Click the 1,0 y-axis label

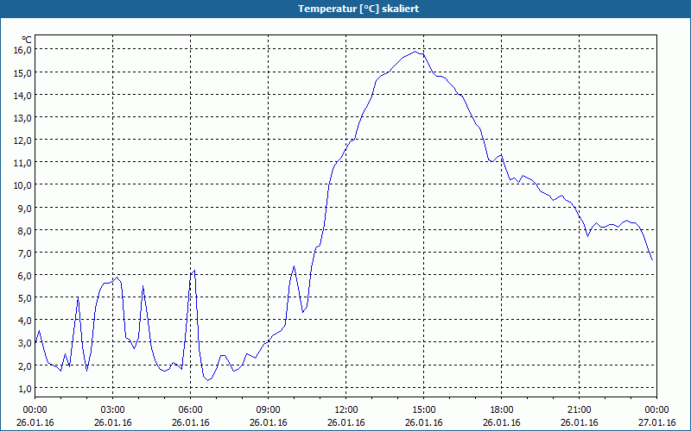(x=25, y=389)
